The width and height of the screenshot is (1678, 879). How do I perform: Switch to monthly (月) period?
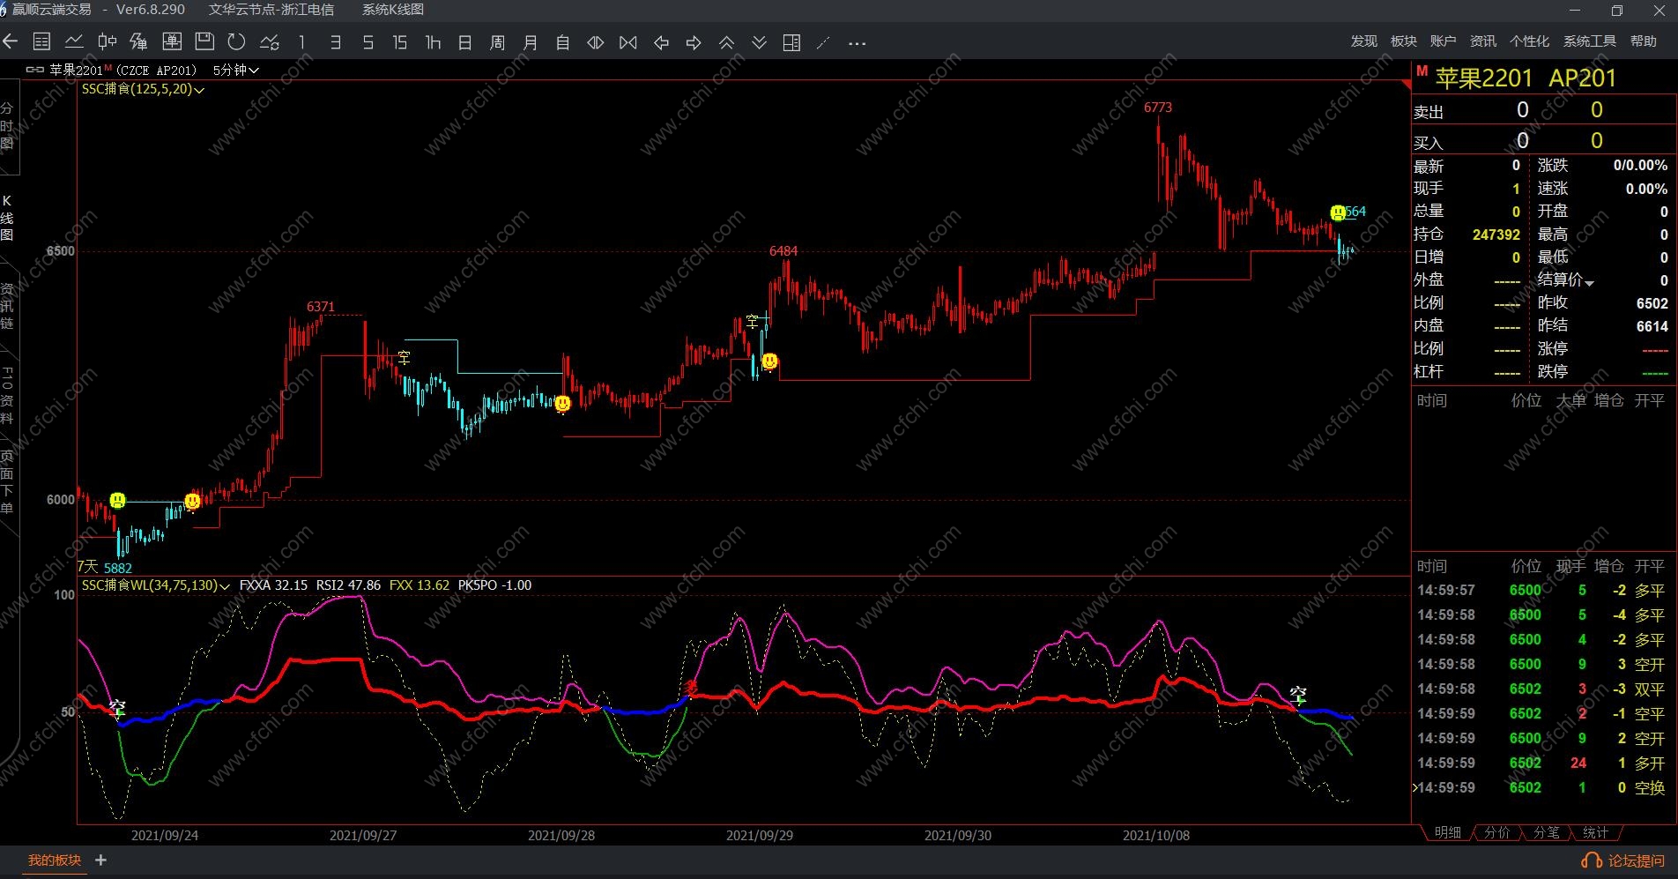coord(531,41)
